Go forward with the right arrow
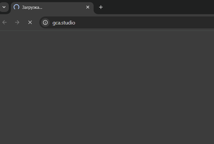Image resolution: width=214 pixels, height=144 pixels. point(17,22)
